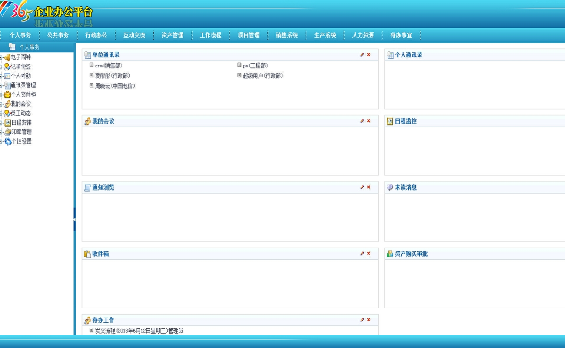Click the 日程监控 panel header icon
This screenshot has width=565, height=348.
[390, 121]
